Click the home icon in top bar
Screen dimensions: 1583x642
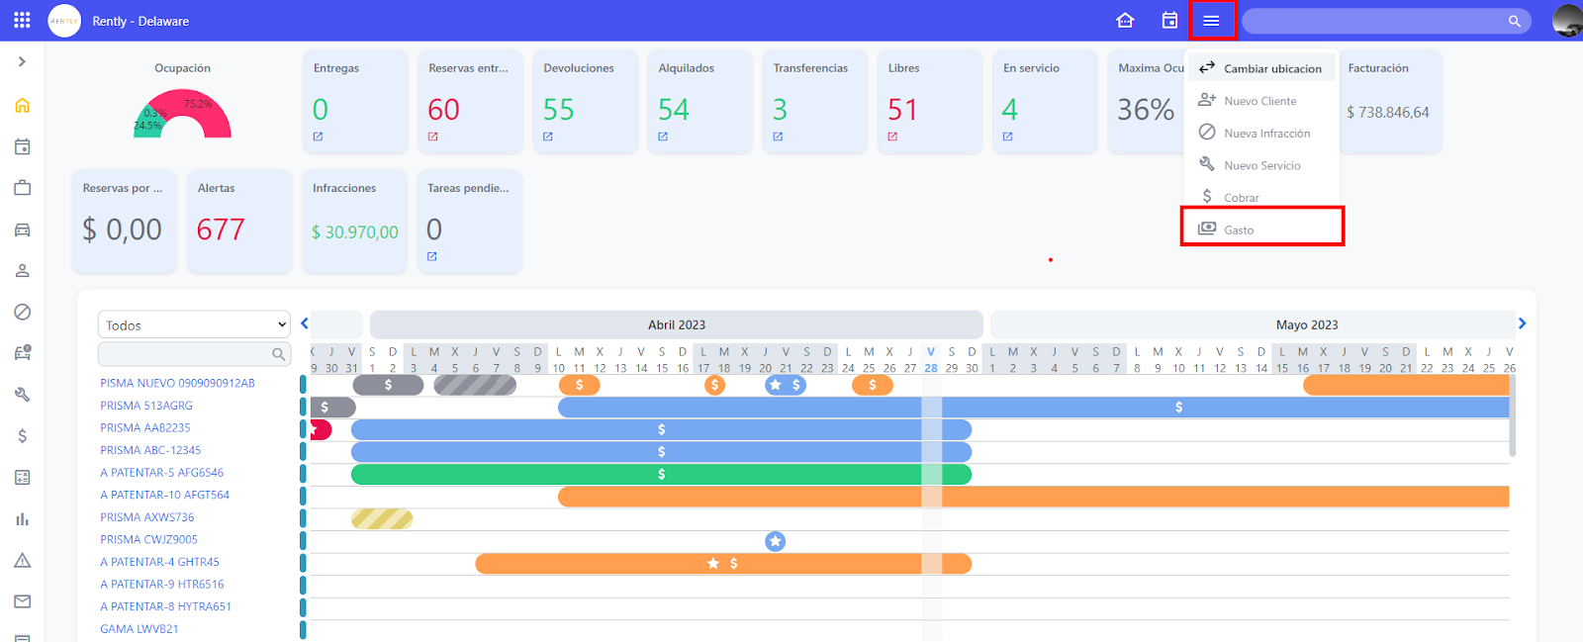[1125, 21]
